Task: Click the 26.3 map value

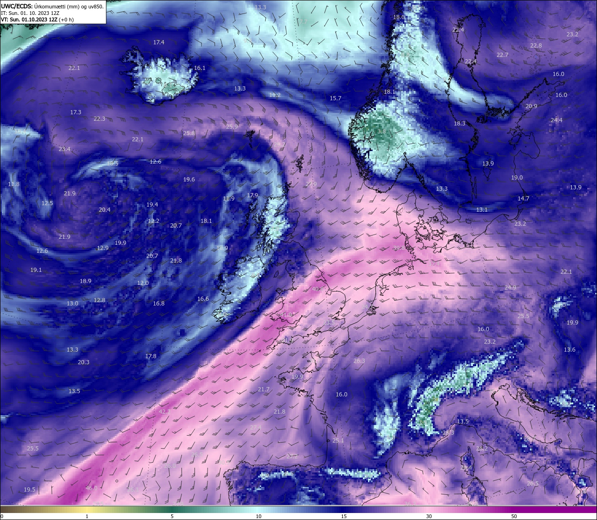Action: pos(359,361)
